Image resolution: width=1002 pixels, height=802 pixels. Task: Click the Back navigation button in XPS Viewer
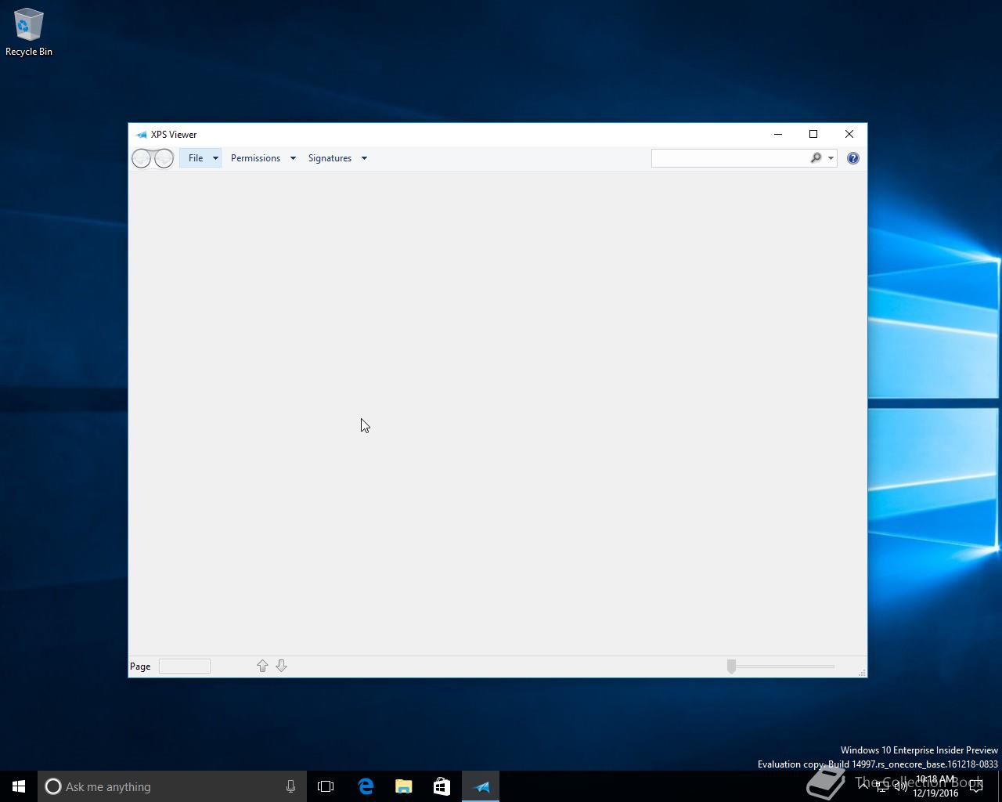tap(141, 158)
